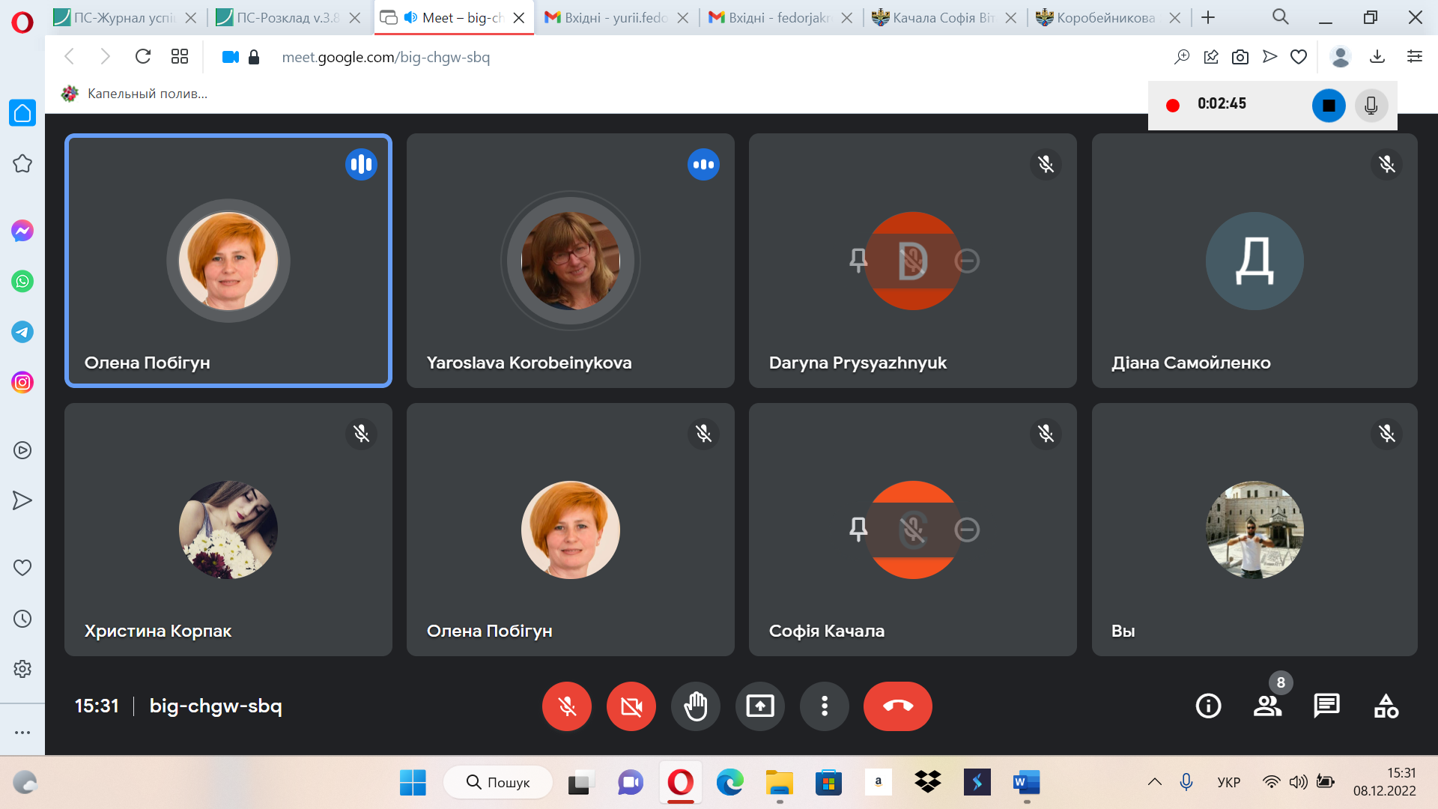The image size is (1438, 809).
Task: Click the present screen button
Action: [x=759, y=706]
